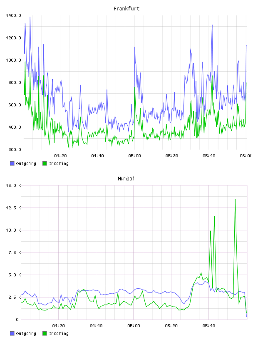This screenshot has width=253, height=340.
Task: Click the 05:20 time label on Mumbai
Action: (171, 326)
